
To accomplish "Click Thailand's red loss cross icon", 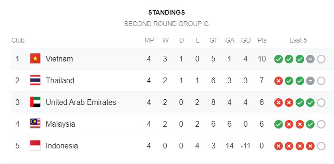I will [279, 81].
